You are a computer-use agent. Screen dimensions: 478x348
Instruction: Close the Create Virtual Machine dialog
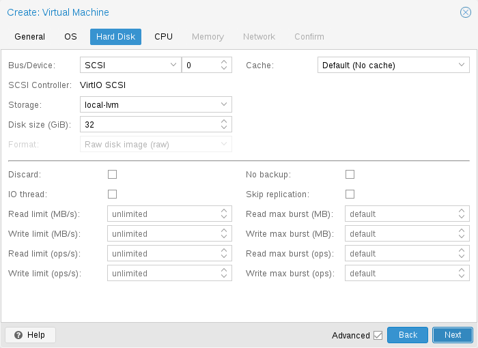(465, 12)
